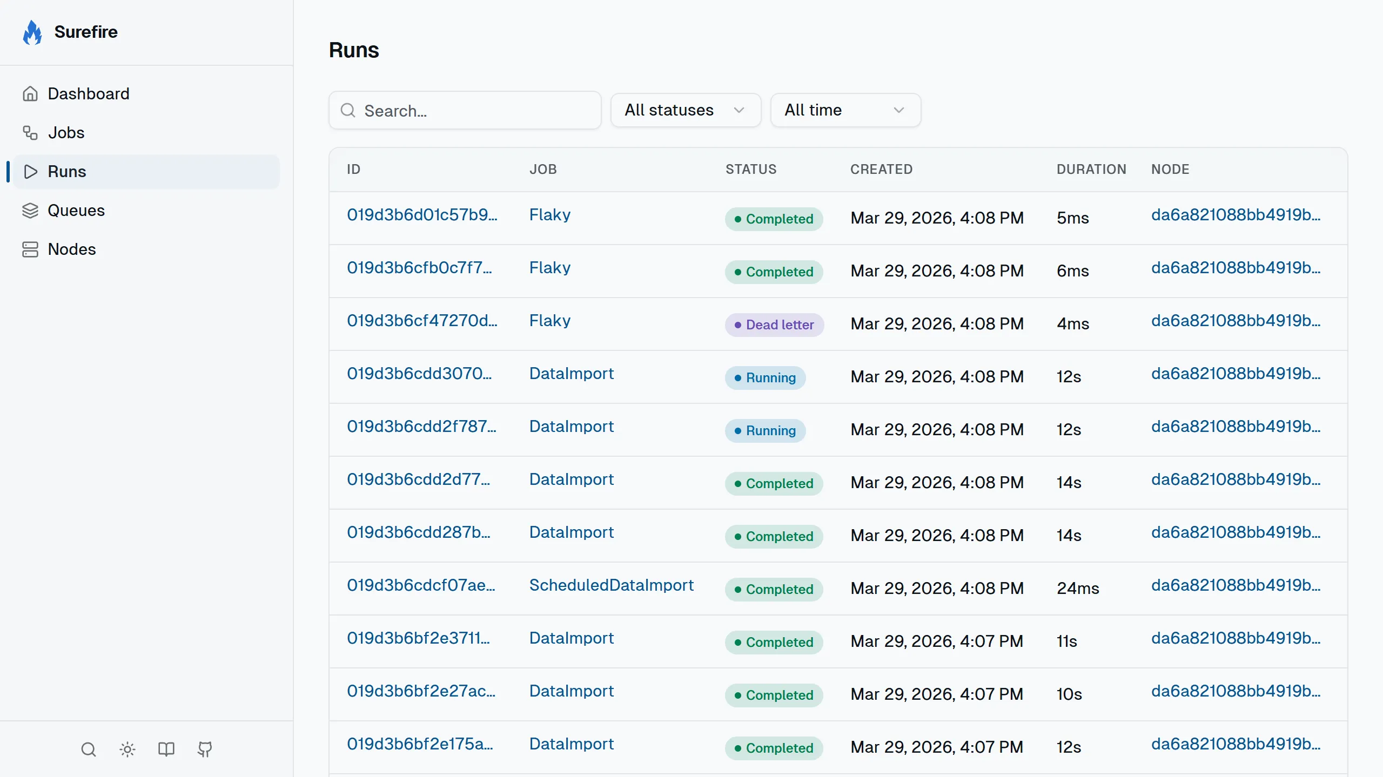The image size is (1383, 777).
Task: Select the Runs sidebar item
Action: tap(67, 172)
